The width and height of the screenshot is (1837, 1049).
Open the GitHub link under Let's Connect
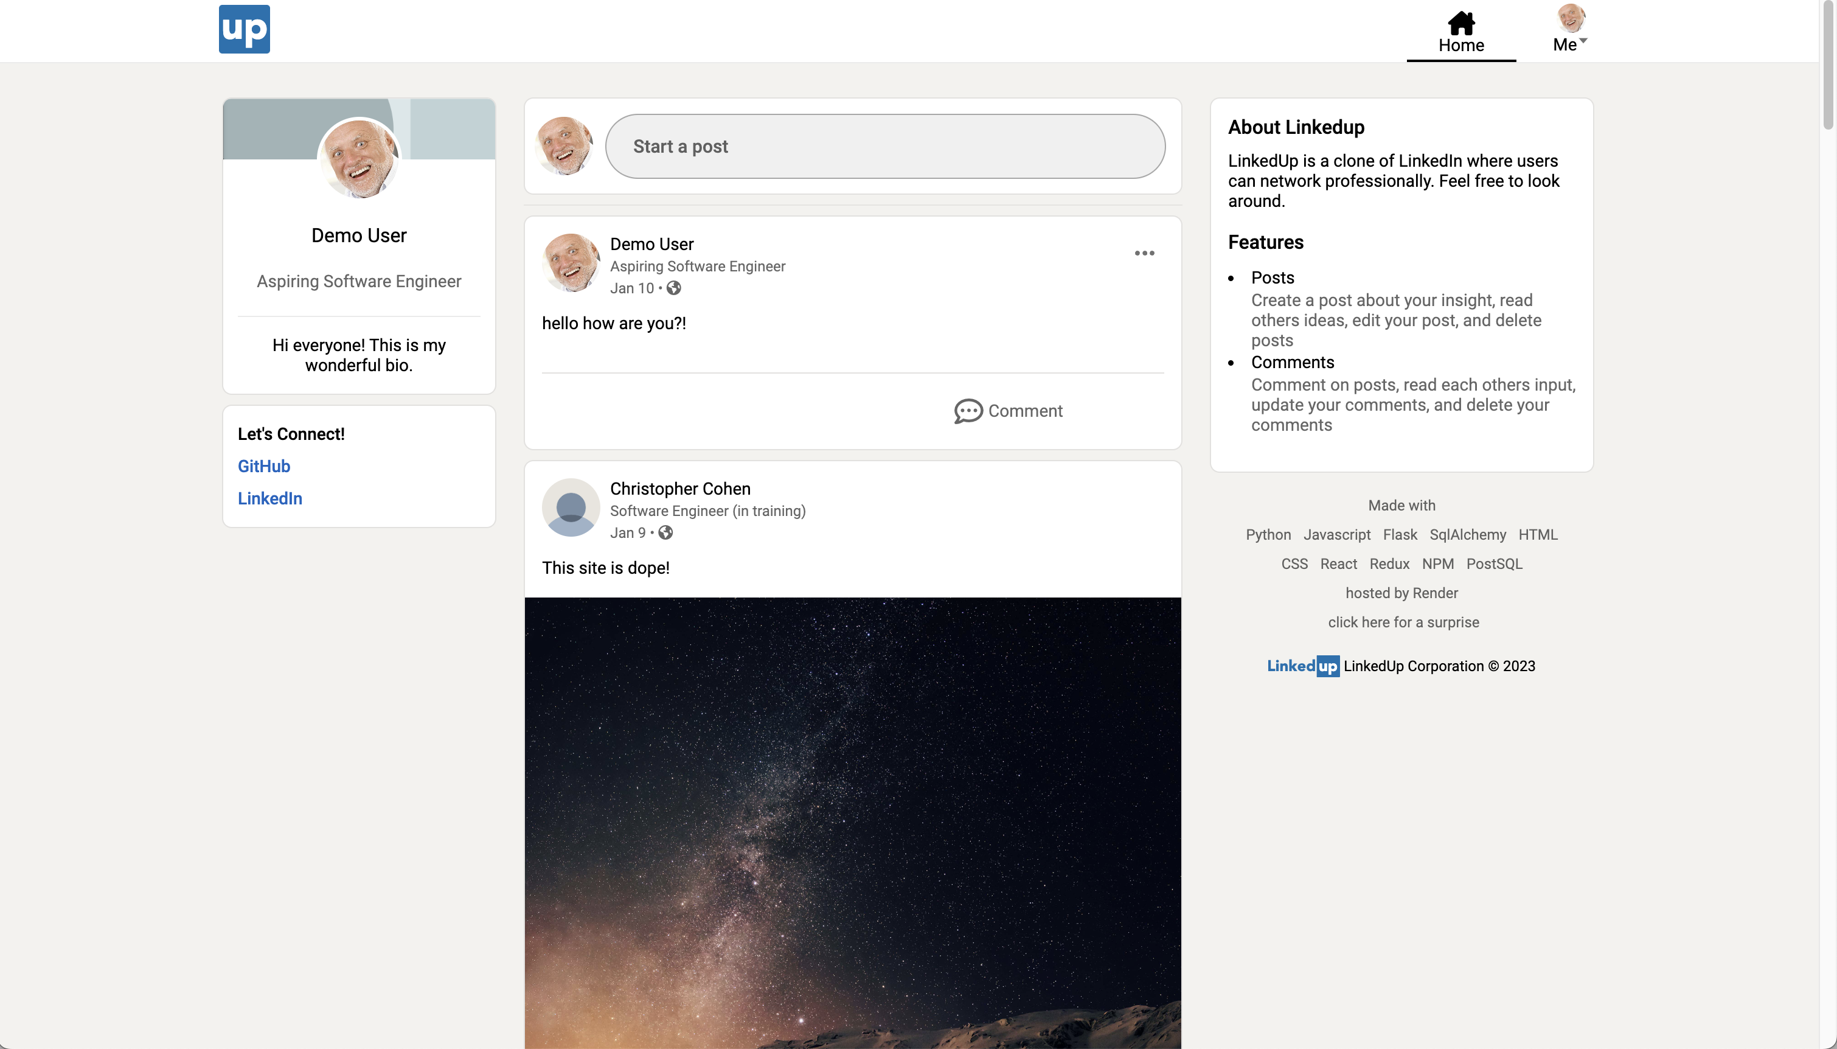(x=263, y=465)
